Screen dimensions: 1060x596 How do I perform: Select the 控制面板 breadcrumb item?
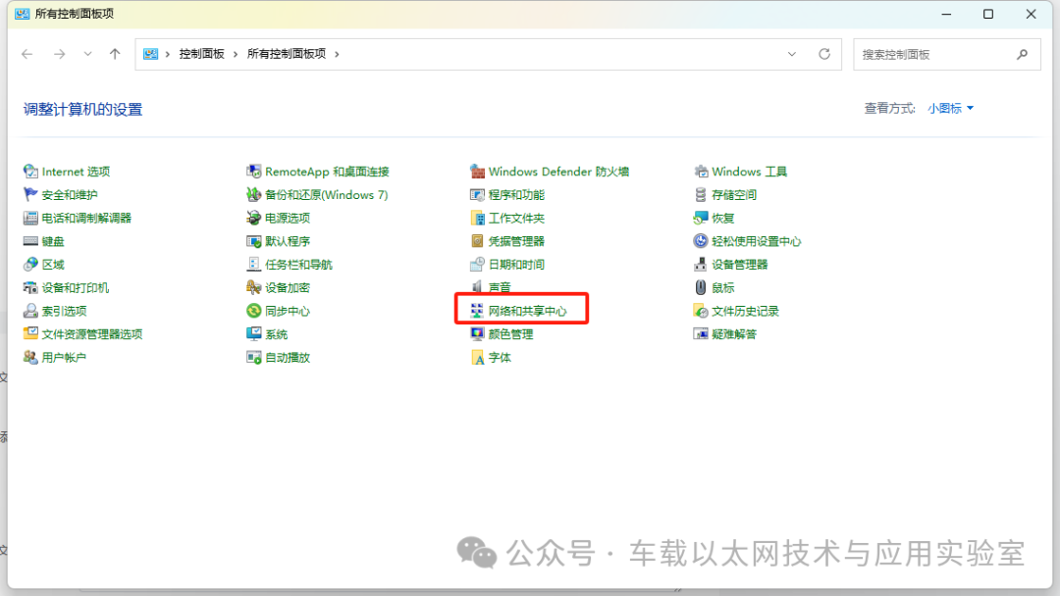click(201, 54)
